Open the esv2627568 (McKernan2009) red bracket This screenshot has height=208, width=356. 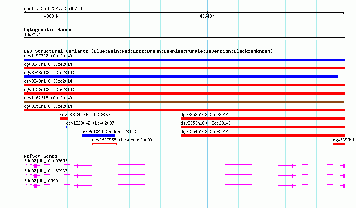[105, 144]
